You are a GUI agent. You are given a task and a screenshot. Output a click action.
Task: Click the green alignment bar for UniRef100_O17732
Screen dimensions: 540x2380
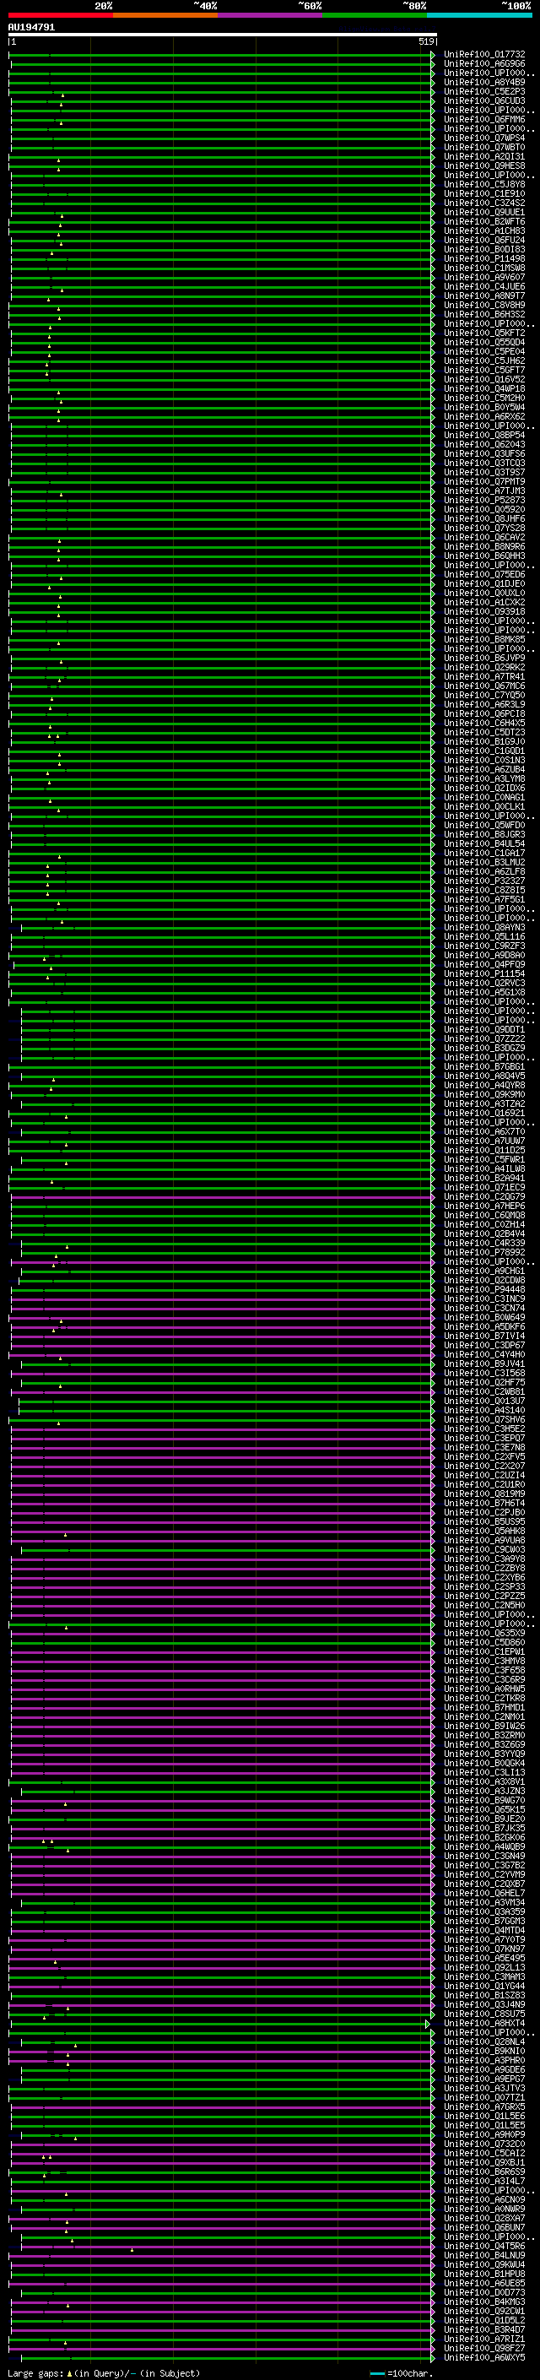point(222,55)
